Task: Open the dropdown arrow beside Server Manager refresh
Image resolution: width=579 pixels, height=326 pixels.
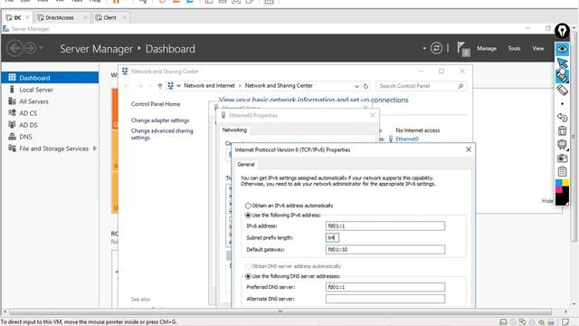Action: click(x=424, y=48)
